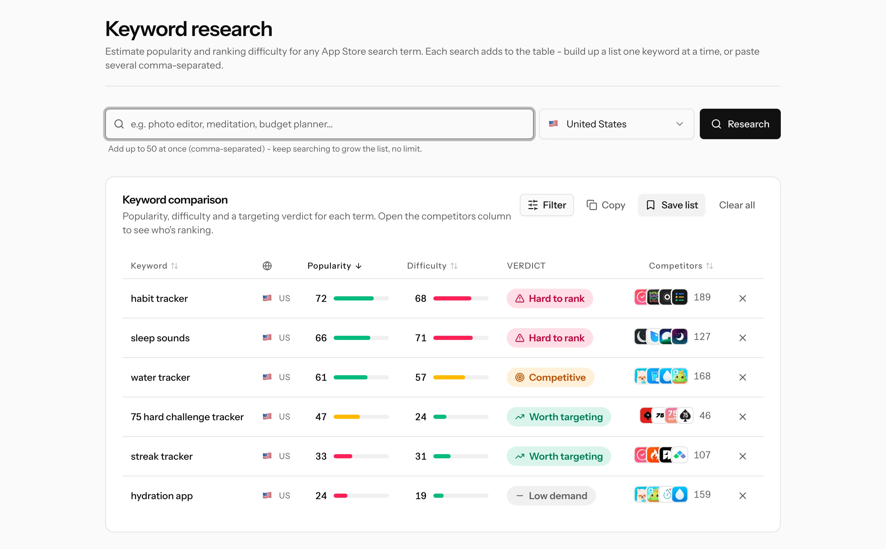Select the sleep sounds keyword
The image size is (886, 549).
coord(160,338)
